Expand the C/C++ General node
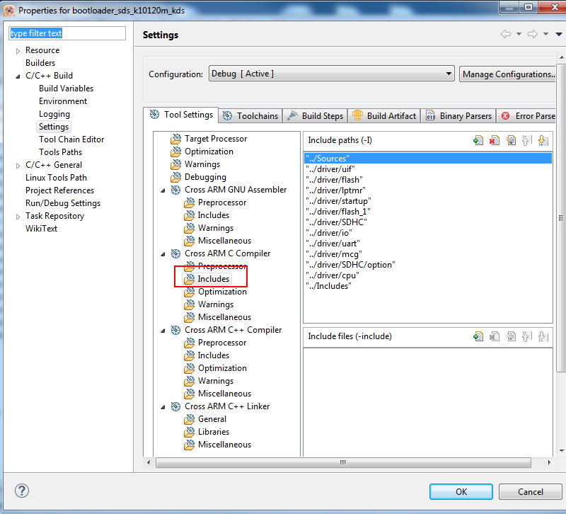 (x=18, y=166)
